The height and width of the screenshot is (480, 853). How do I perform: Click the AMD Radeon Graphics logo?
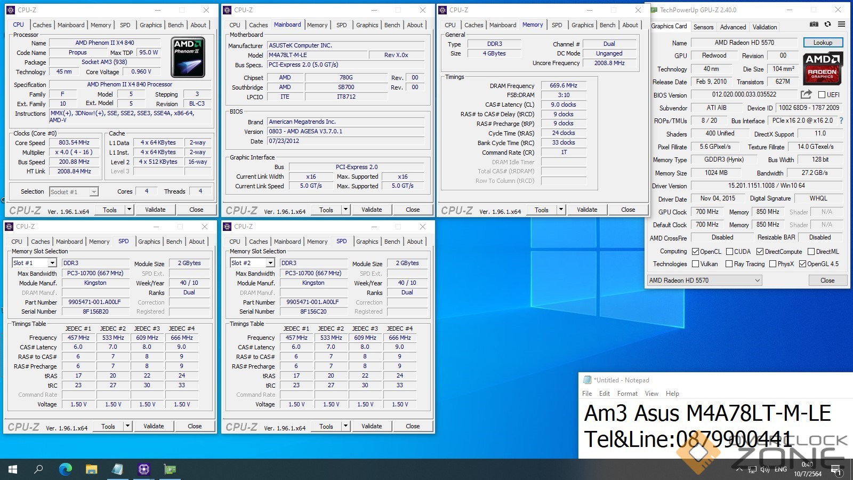point(822,69)
